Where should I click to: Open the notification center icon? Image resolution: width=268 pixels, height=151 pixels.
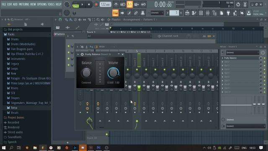point(261,148)
